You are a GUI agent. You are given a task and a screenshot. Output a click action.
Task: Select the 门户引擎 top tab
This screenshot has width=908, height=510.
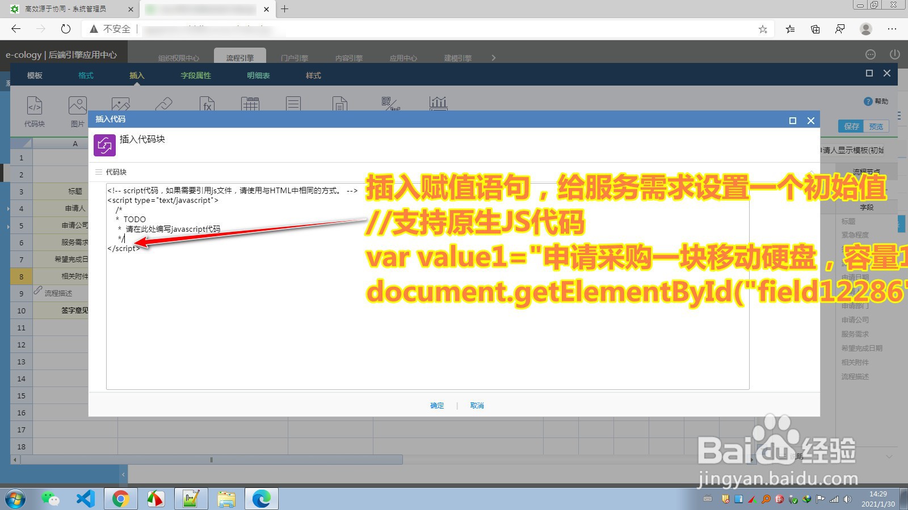295,58
